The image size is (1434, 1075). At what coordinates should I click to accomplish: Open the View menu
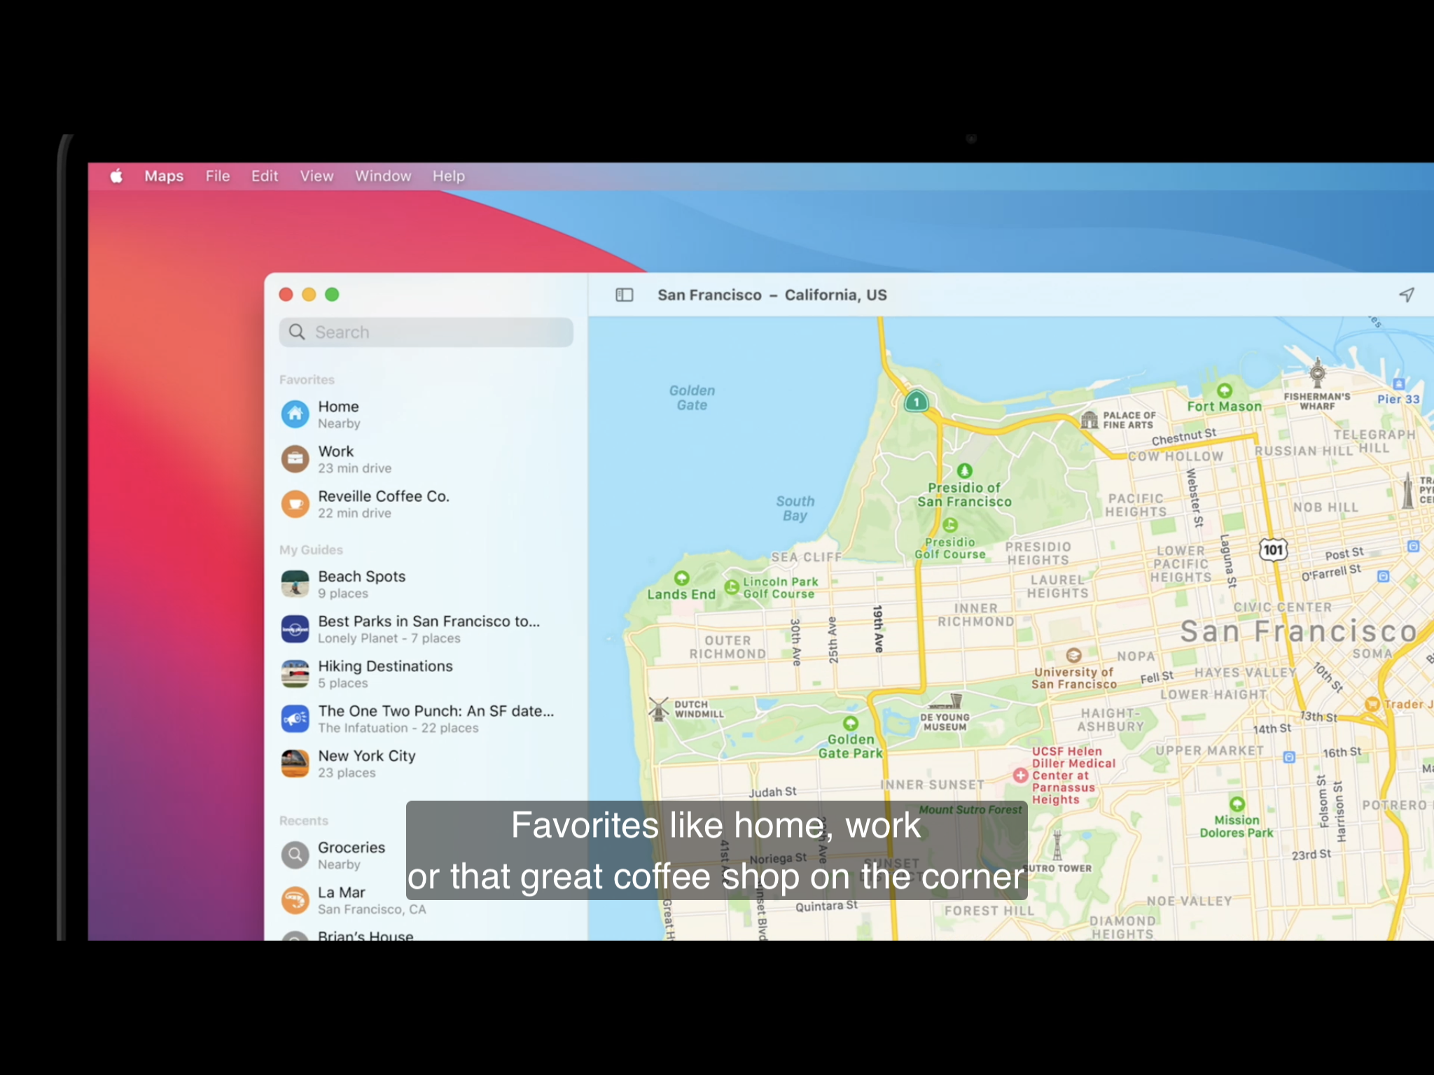point(316,176)
